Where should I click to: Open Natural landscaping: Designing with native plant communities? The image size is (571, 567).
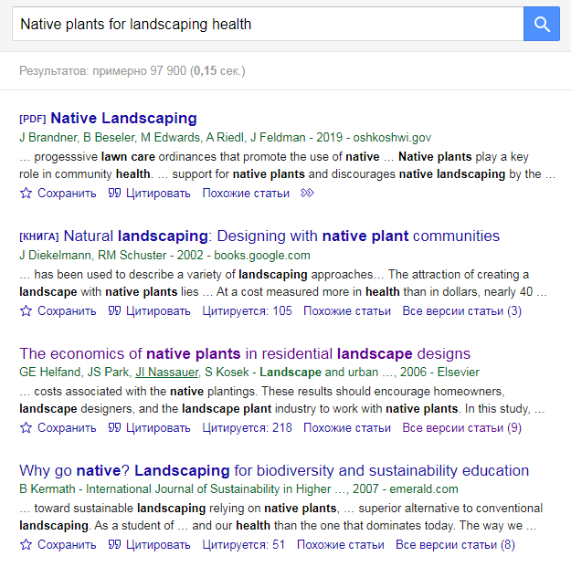281,236
